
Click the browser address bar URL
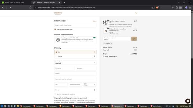[x=66, y=7]
